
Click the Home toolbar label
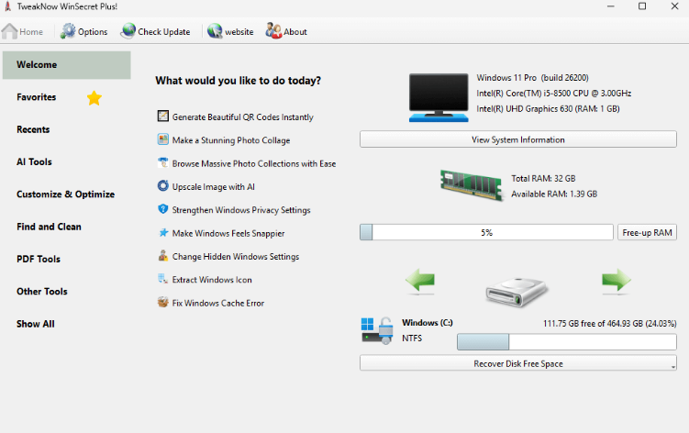point(31,32)
